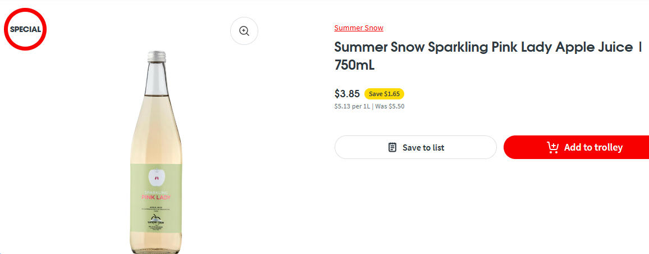Click the silver bottle cap

click(156, 56)
